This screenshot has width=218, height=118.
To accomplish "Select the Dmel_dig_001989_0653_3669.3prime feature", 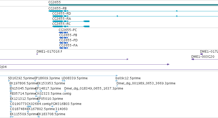I will (x=117, y=86).
